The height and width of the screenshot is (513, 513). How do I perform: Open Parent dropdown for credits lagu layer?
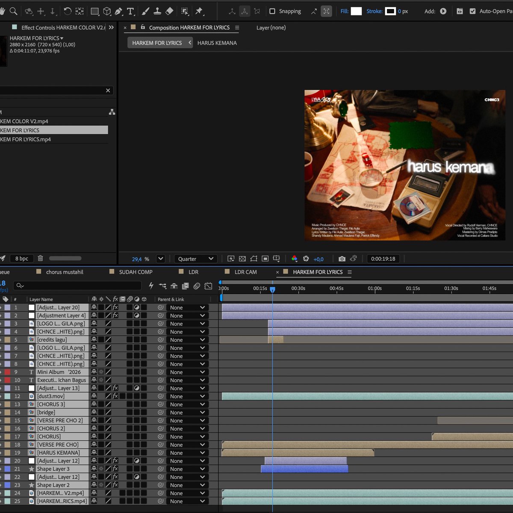(x=187, y=340)
